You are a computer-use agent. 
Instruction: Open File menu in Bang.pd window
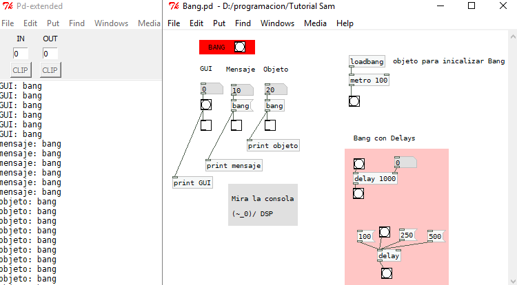tap(174, 23)
